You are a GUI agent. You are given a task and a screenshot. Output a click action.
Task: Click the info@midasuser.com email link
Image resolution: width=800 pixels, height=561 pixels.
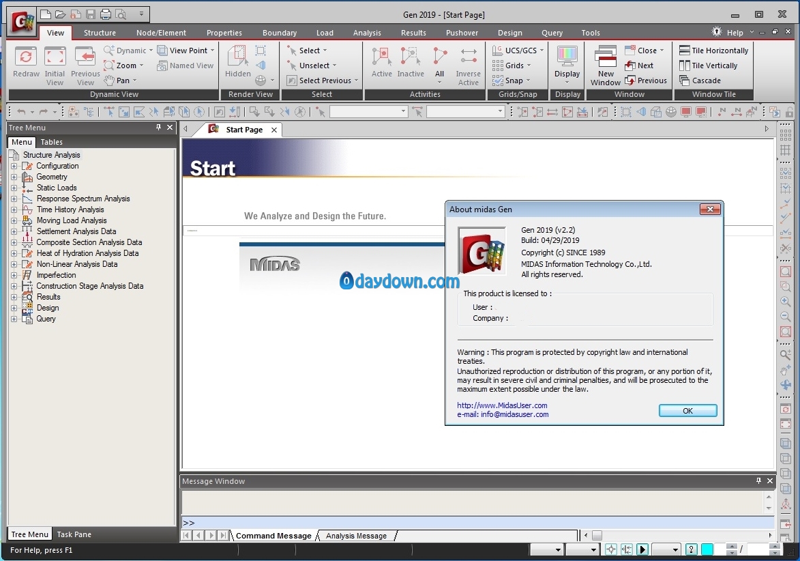[x=514, y=414]
